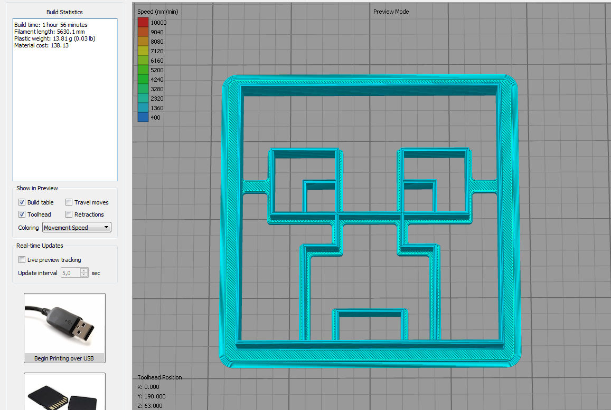The height and width of the screenshot is (410, 611).
Task: Click the Show in Preview group label
Action: pos(37,188)
